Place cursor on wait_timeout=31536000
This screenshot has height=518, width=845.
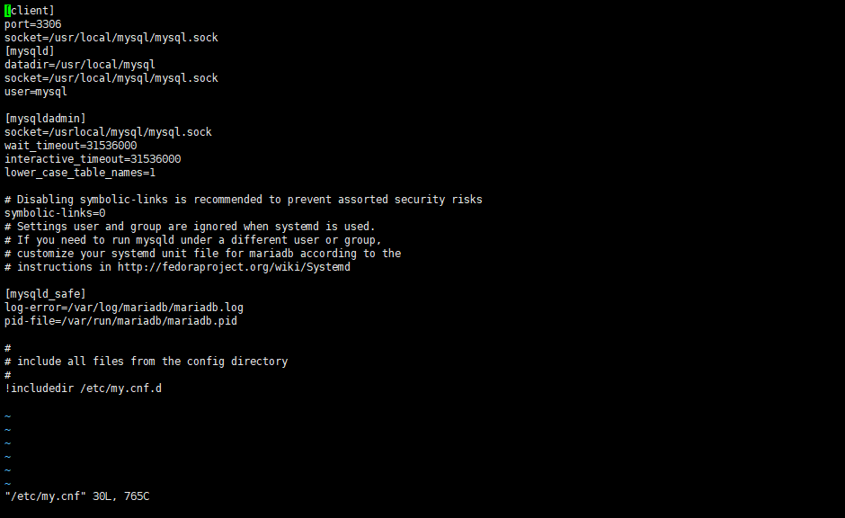71,146
